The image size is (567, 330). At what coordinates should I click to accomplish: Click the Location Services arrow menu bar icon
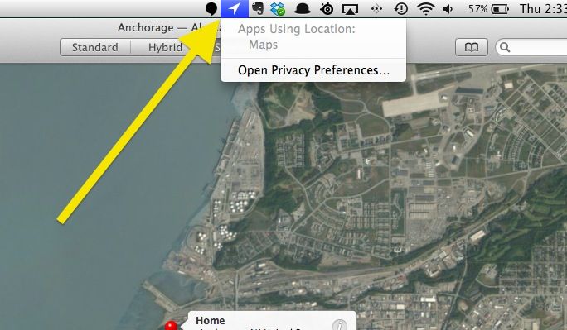coord(235,8)
